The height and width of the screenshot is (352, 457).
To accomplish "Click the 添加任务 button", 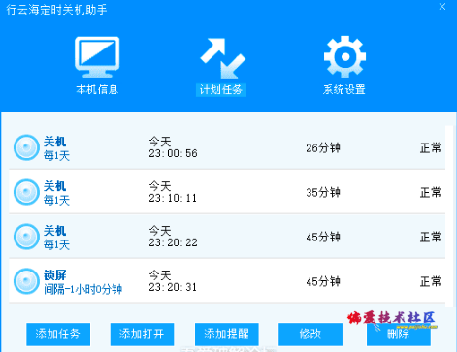I will [x=58, y=334].
